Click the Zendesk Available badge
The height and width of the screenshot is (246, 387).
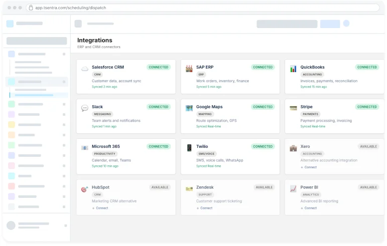tap(264, 187)
